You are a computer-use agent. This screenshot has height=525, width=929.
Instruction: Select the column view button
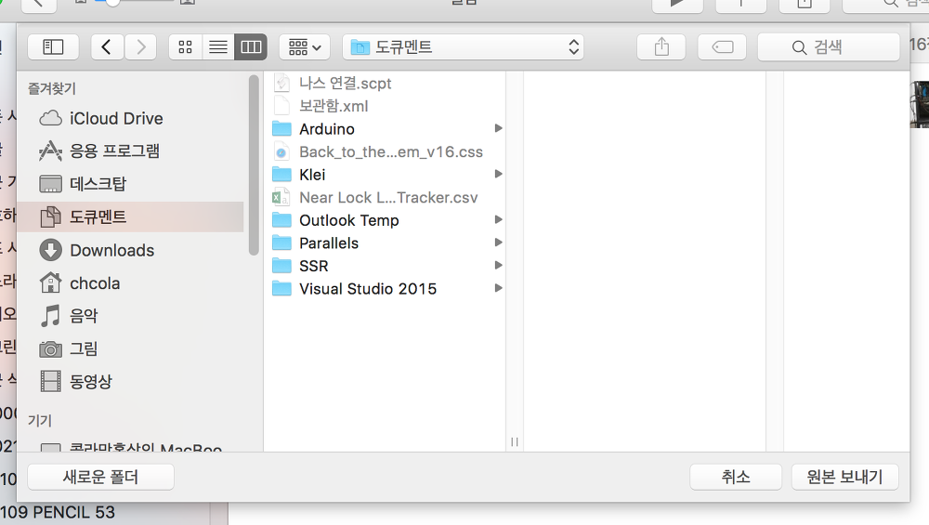pyautogui.click(x=251, y=46)
